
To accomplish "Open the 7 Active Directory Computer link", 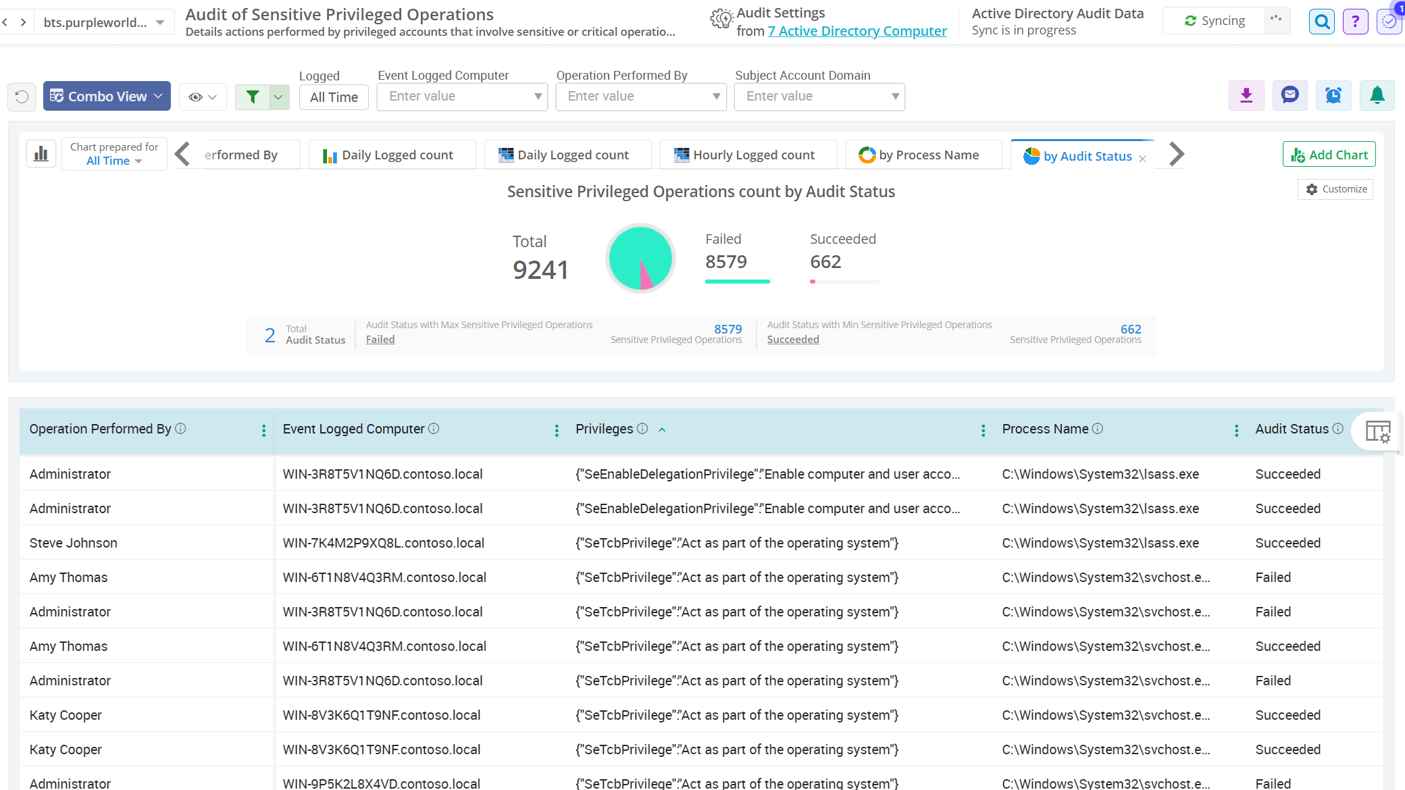I will (857, 31).
